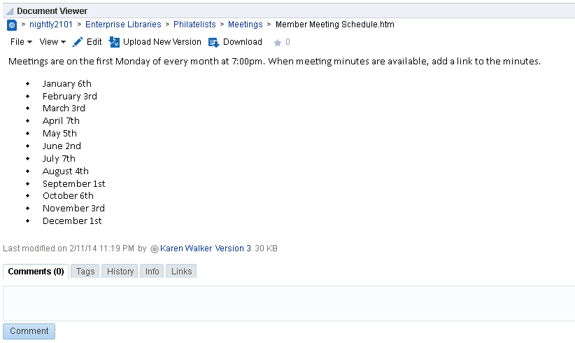
Task: Open the File dropdown menu
Action: tap(21, 42)
